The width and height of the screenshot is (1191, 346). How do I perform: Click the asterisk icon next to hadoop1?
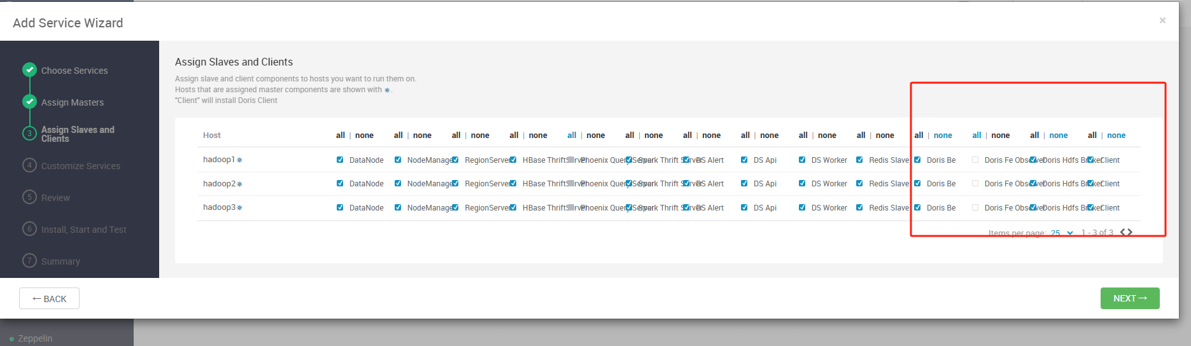pyautogui.click(x=239, y=160)
